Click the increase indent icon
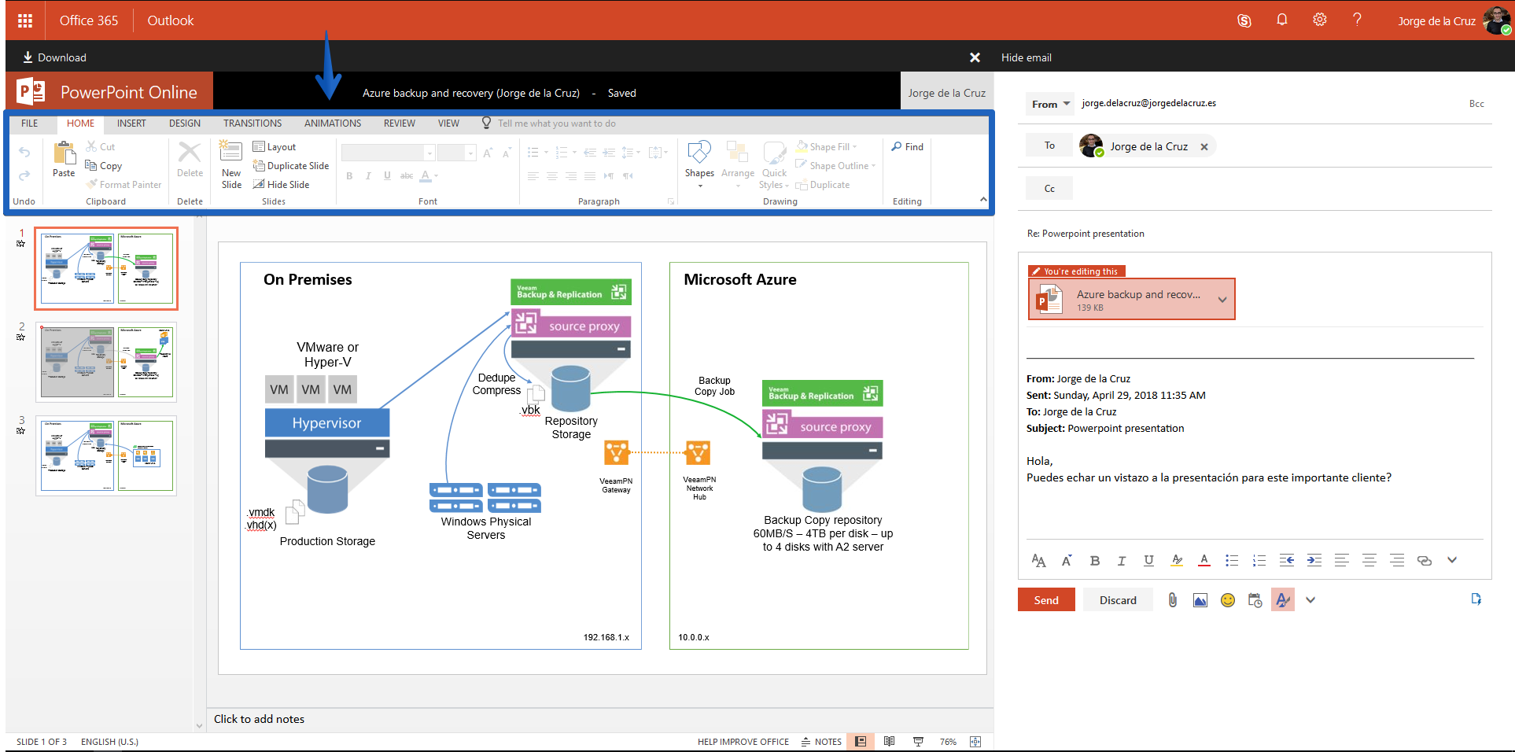 pyautogui.click(x=1314, y=561)
